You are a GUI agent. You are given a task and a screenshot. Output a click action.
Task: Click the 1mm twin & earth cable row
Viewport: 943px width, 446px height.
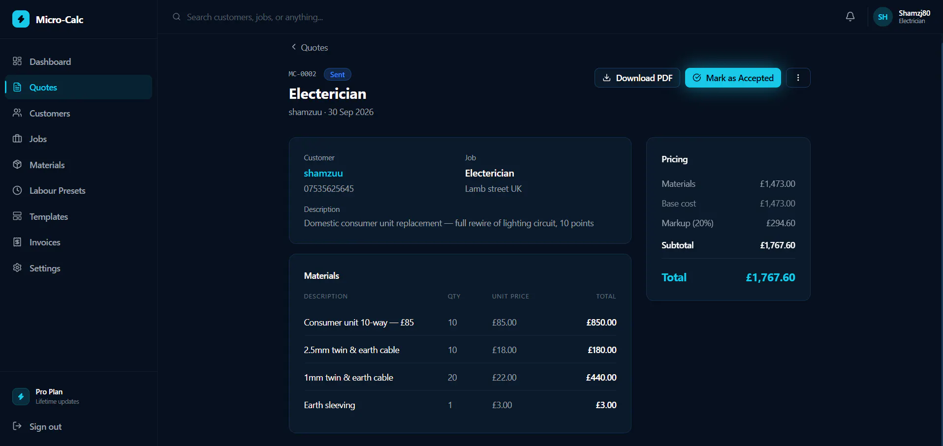click(460, 377)
